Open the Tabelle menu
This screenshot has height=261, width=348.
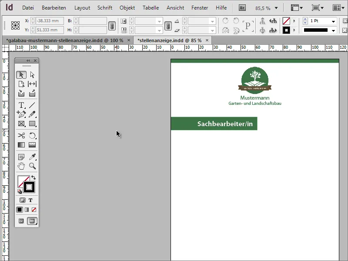click(151, 8)
